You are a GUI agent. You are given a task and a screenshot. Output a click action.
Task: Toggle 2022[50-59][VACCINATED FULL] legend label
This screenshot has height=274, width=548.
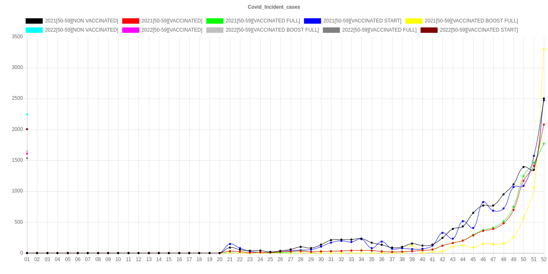[x=379, y=30]
